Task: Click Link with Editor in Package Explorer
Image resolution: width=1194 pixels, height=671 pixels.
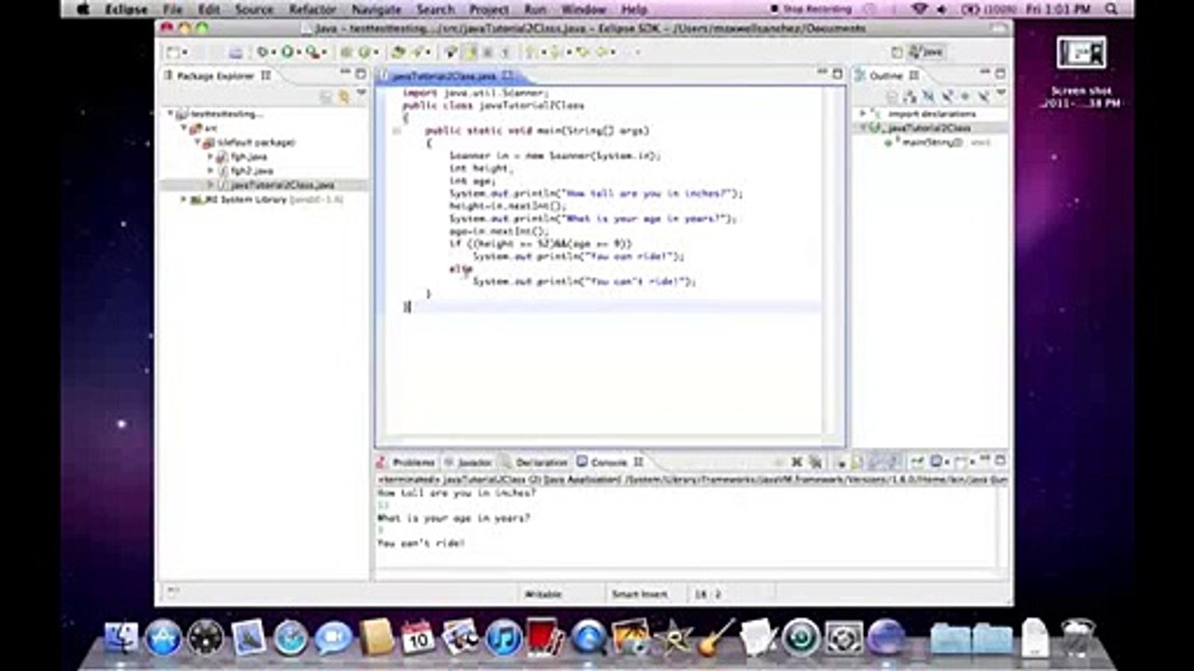Action: point(343,96)
